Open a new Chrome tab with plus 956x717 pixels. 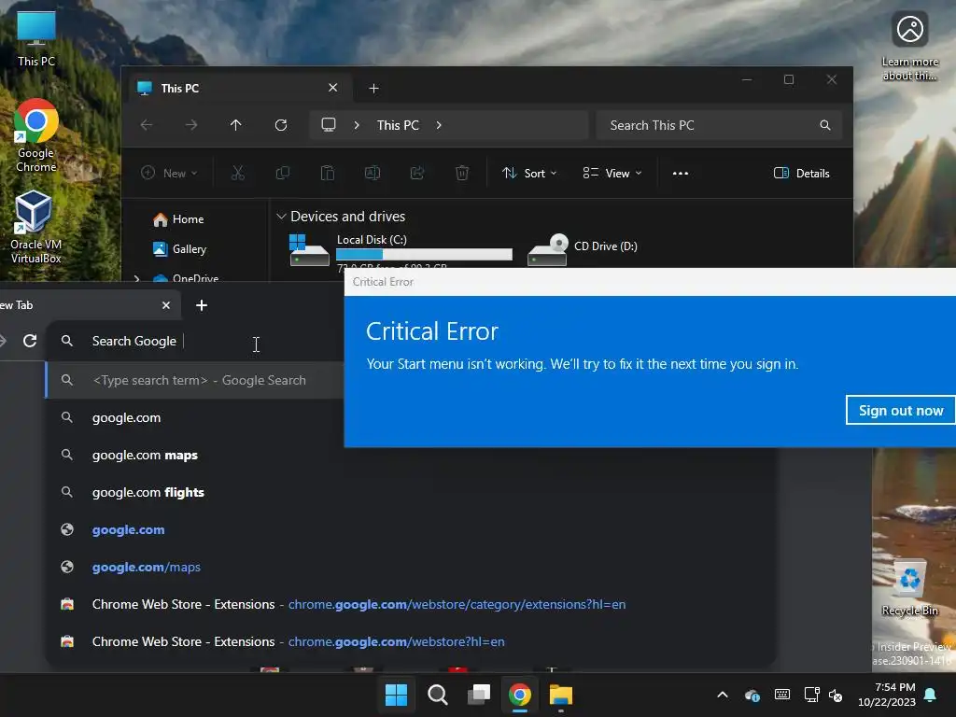(202, 305)
